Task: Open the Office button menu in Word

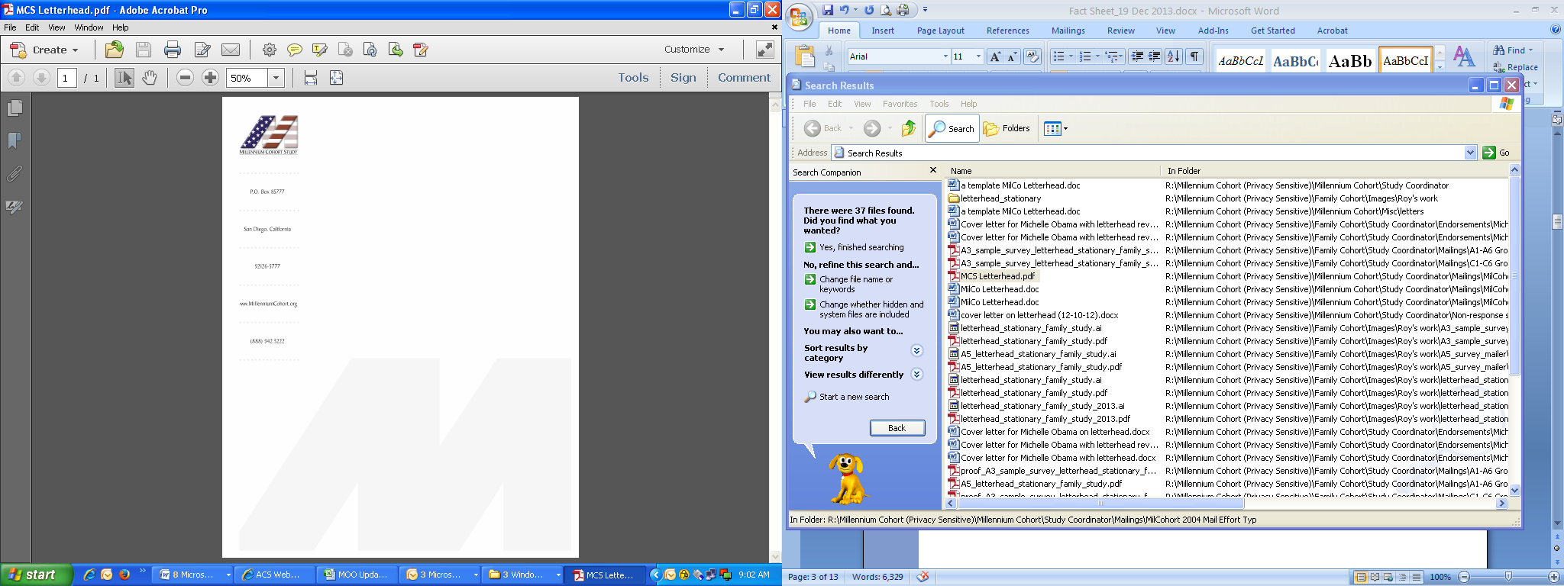Action: pos(800,18)
